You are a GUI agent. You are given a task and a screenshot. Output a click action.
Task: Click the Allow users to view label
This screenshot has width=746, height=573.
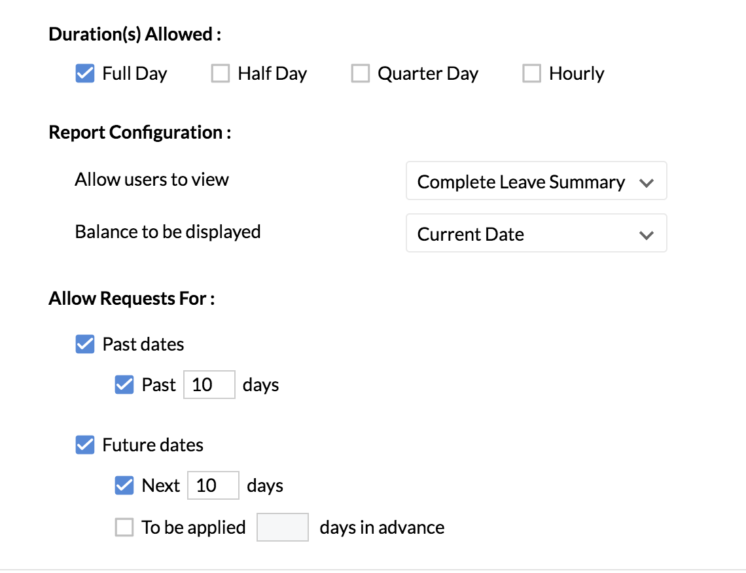[152, 180]
